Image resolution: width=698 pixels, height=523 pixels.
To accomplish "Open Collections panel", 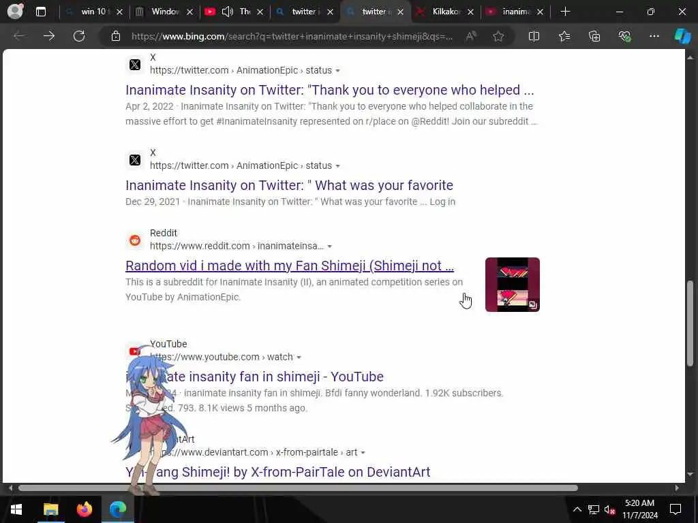I will pyautogui.click(x=594, y=36).
